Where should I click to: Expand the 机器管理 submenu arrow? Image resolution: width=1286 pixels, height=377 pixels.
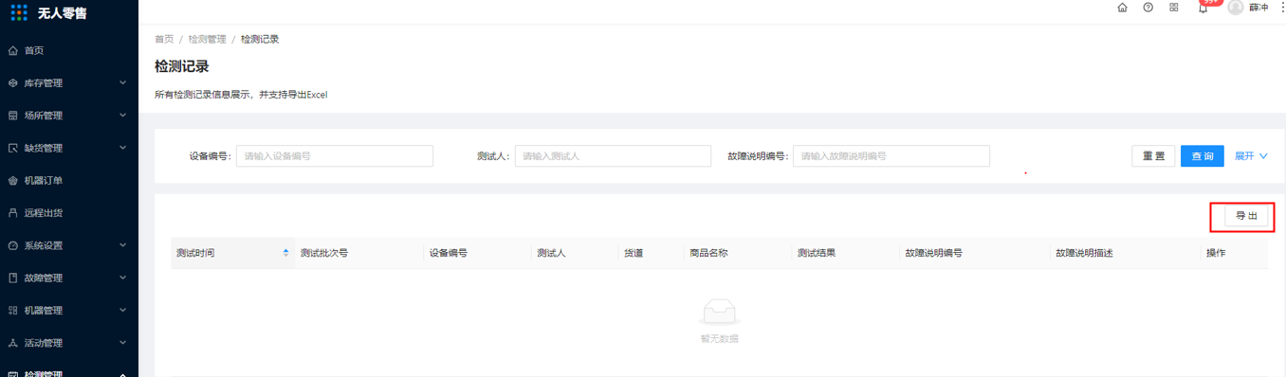[x=122, y=310]
